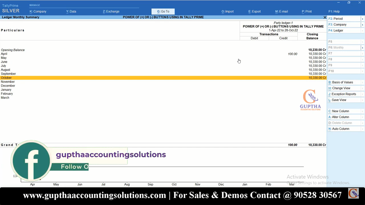Viewport: 365px width, 205px height.
Task: Click F6: Monthly button
Action: [x=344, y=48]
